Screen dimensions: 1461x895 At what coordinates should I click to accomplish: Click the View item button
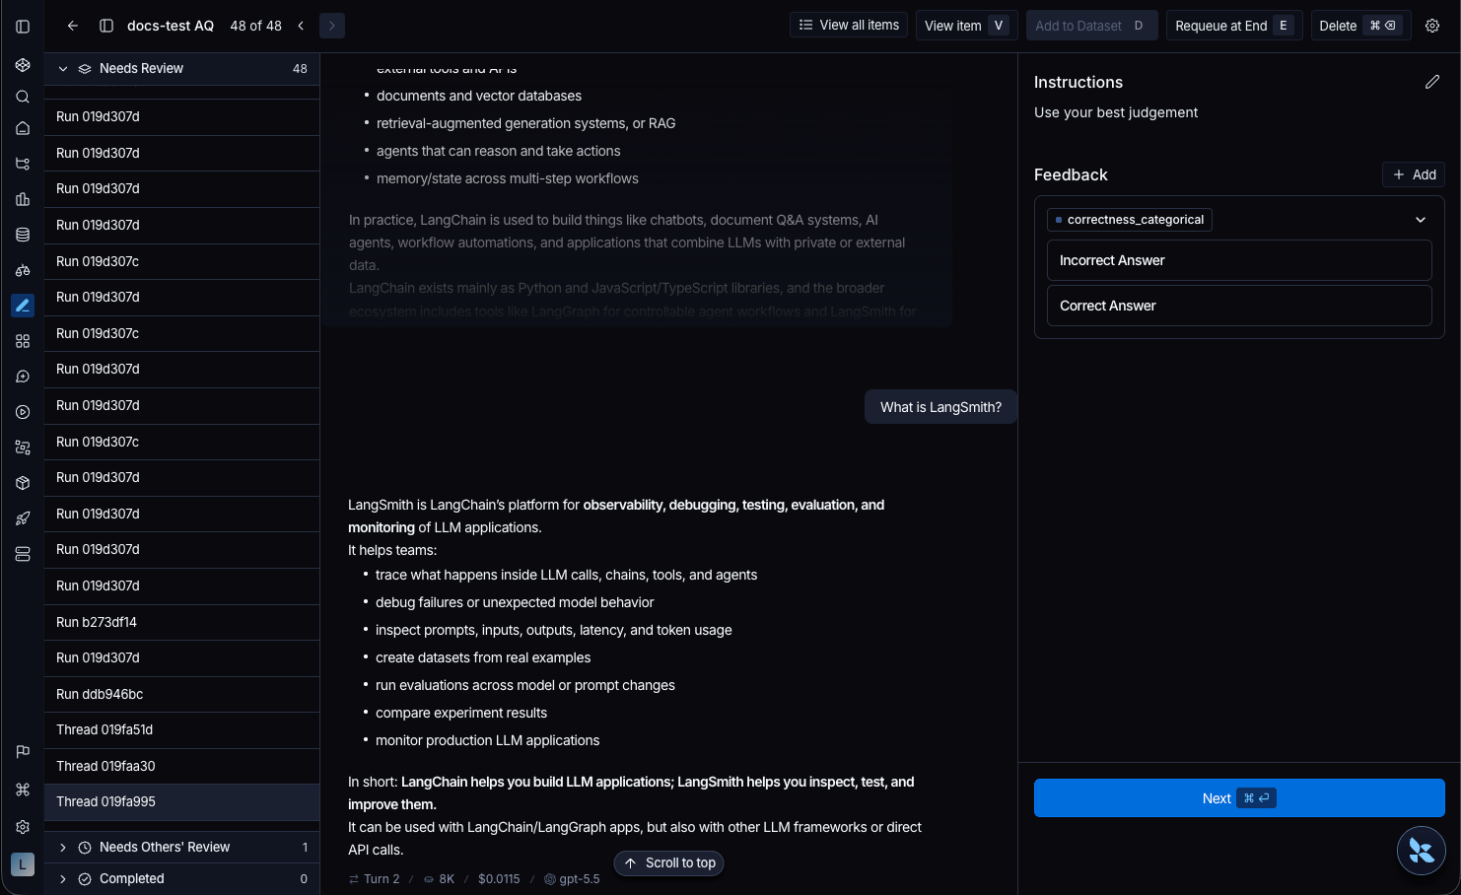[966, 26]
